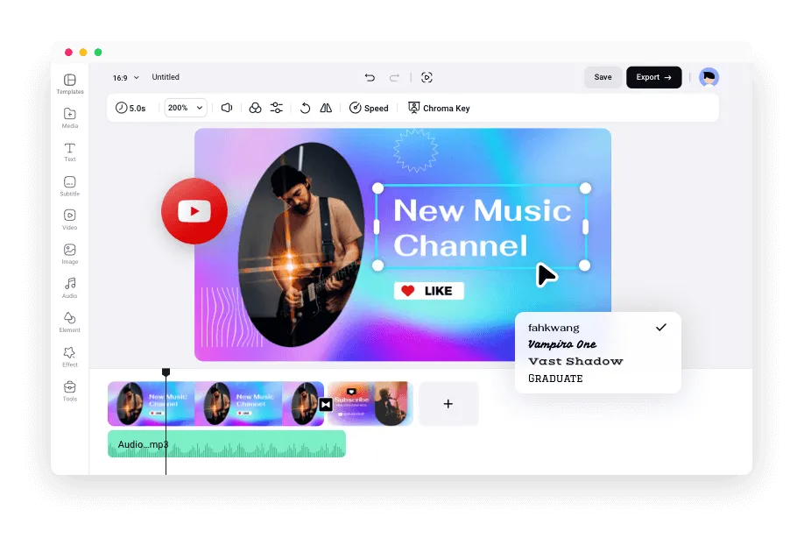Open the Audio panel in the sidebar
This screenshot has height=538, width=804.
point(69,288)
